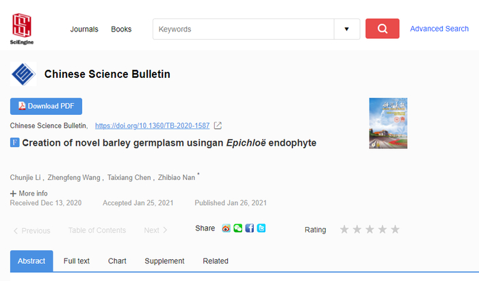Open the Advanced Search link
The width and height of the screenshot is (479, 281).
439,29
